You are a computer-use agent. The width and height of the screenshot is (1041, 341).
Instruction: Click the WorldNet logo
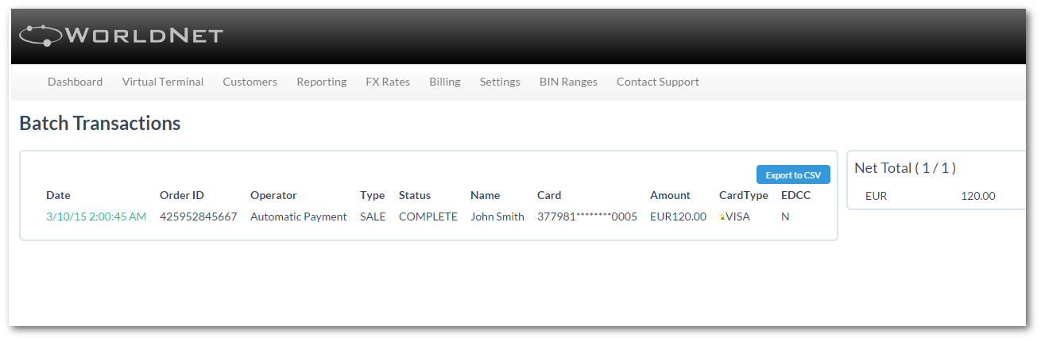point(121,36)
